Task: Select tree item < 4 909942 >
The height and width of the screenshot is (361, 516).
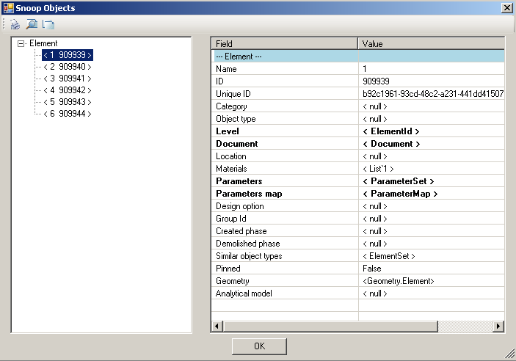Action: tap(68, 90)
